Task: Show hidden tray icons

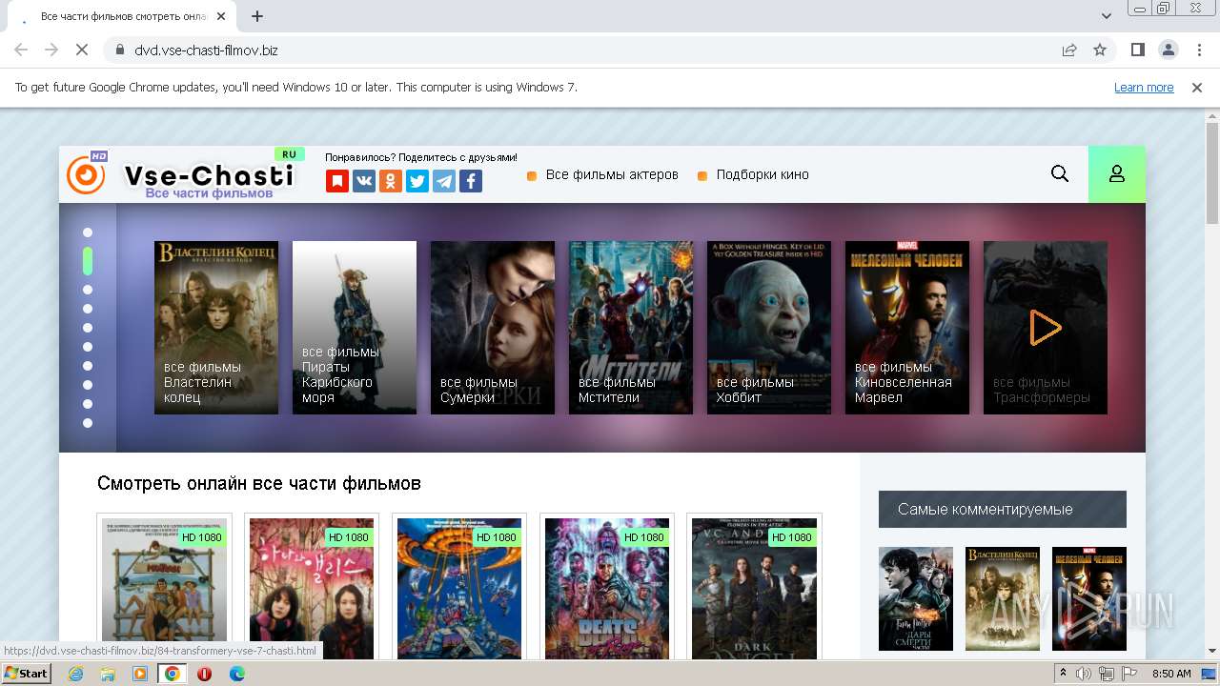Action: pyautogui.click(x=1063, y=674)
